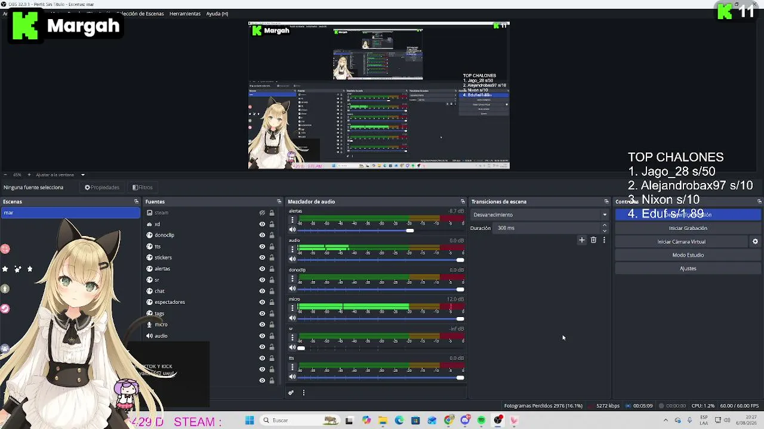764x429 pixels.
Task: Open the Filtros button
Action: (143, 187)
